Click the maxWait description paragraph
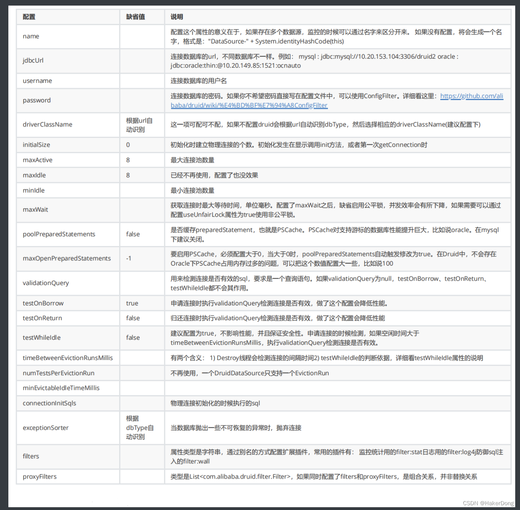 (x=336, y=210)
